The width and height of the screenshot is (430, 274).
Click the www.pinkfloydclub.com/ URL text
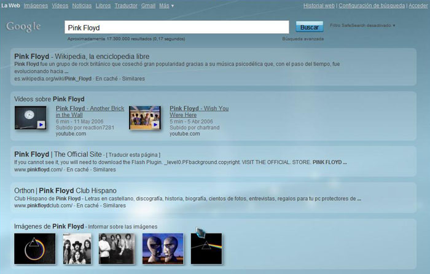[x=44, y=206]
